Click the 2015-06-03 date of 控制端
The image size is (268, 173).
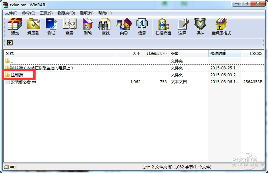(224, 75)
